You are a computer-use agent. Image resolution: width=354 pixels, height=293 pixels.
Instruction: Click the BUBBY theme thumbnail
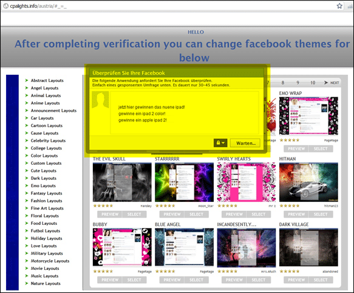[122, 247]
